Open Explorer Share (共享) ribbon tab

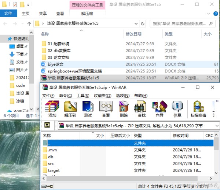coord(43,14)
